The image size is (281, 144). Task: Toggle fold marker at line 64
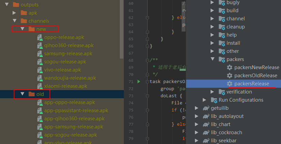pos(148,32)
